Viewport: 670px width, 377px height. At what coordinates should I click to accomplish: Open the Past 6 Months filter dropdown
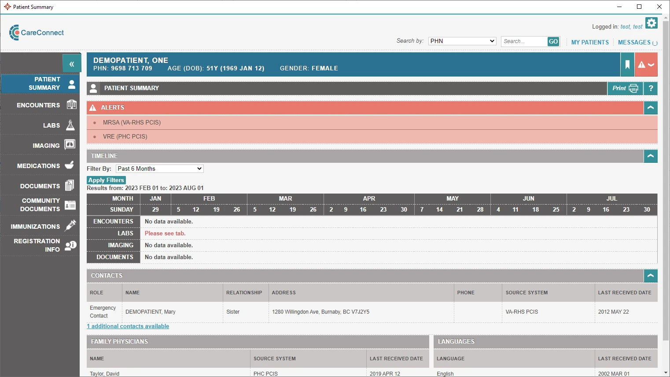[x=159, y=169]
